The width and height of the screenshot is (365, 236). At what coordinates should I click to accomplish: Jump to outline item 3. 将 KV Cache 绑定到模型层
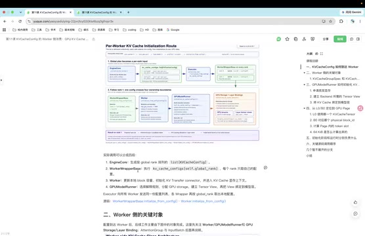330,102
